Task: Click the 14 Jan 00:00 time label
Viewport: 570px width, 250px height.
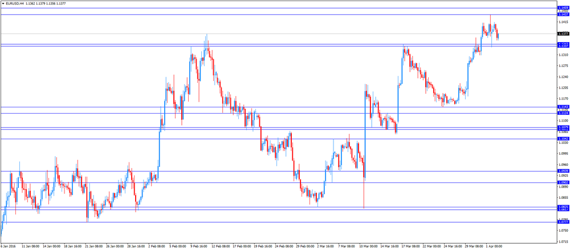Action: coord(52,247)
